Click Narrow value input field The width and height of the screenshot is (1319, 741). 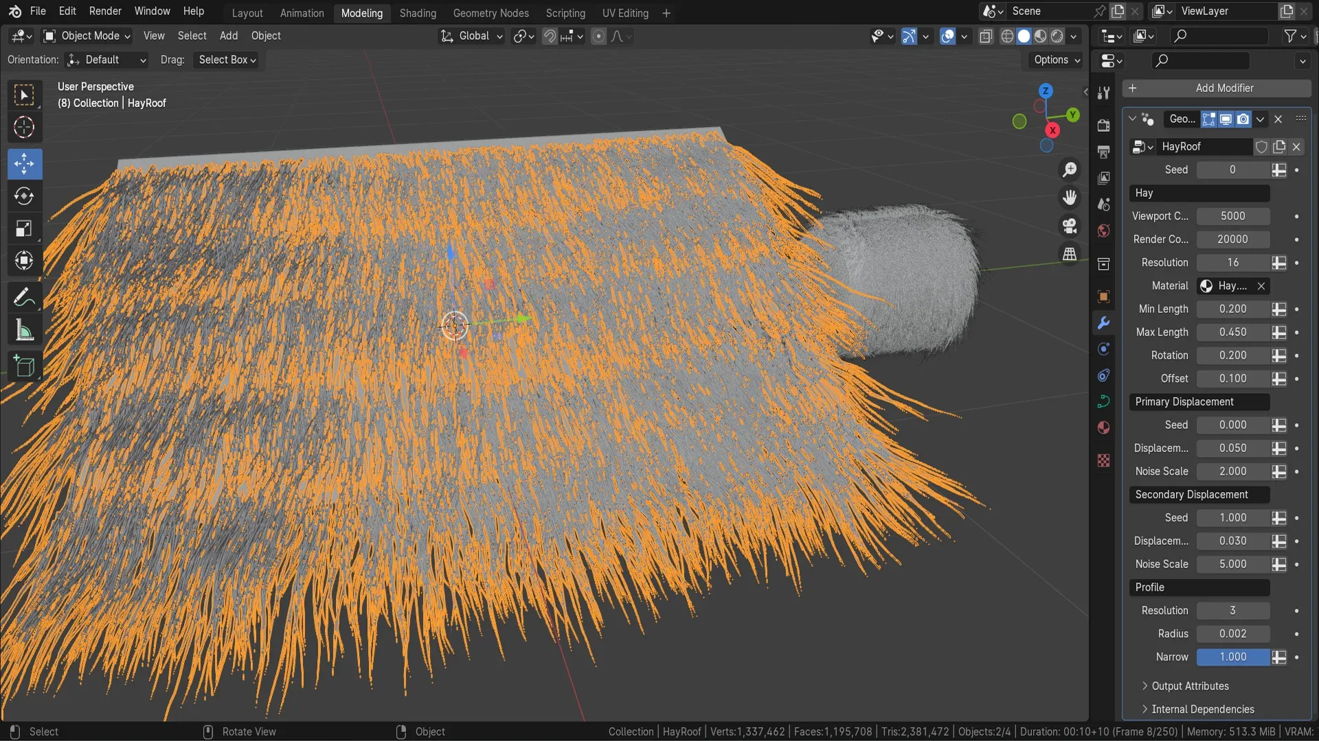coord(1233,656)
